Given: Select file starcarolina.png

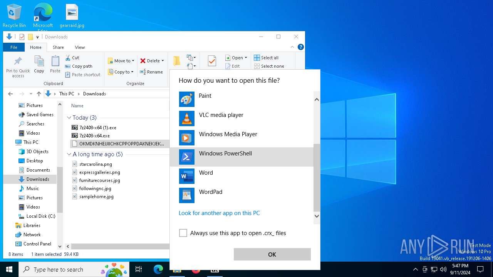Looking at the screenshot, I should [96, 164].
